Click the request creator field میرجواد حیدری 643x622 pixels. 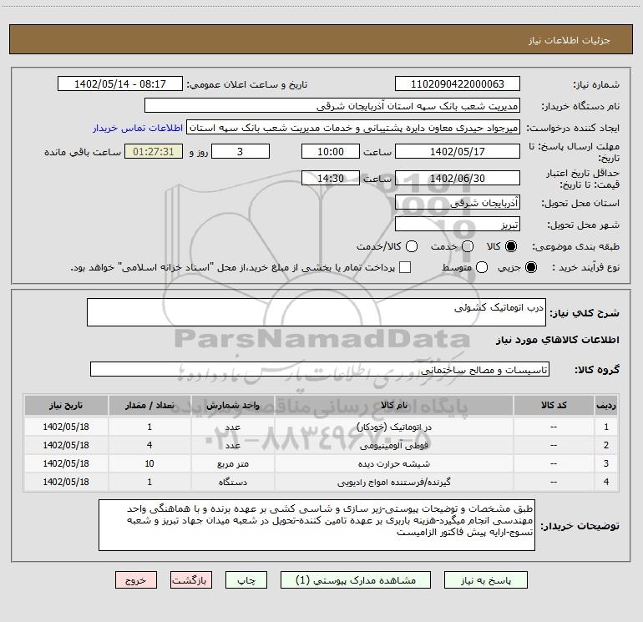coord(353,128)
